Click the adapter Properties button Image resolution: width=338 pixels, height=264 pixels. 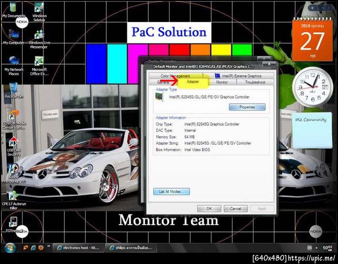(247, 107)
